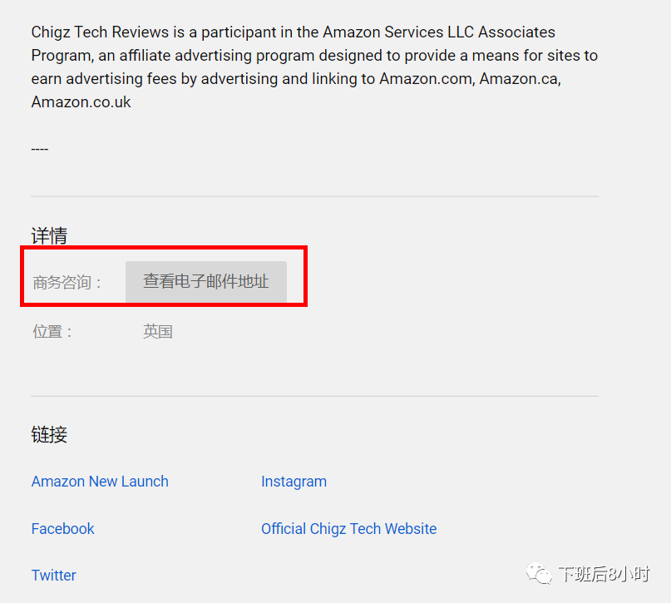Screen dimensions: 671x603
Task: Open the Facebook link
Action: [x=62, y=528]
